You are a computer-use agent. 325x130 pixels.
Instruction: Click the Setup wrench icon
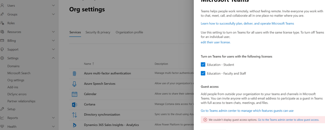tap(2, 109)
